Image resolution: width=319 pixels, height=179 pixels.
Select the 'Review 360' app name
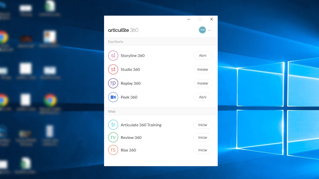pos(131,137)
